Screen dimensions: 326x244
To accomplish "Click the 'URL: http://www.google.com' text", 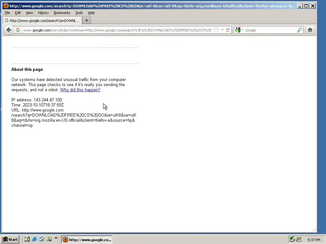I will 38,110.
